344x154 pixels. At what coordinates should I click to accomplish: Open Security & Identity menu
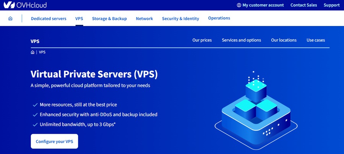click(180, 19)
